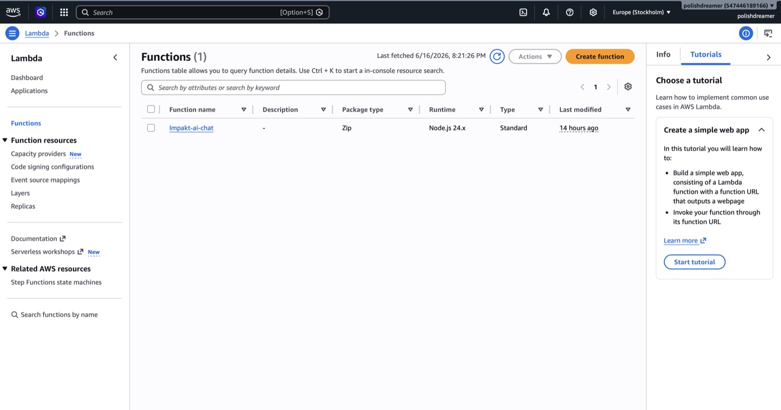Refresh the functions list
This screenshot has height=410, width=781.
497,56
